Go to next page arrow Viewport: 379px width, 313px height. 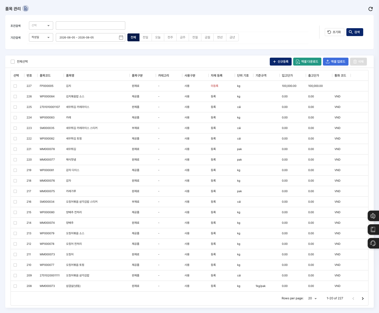[x=363, y=299]
